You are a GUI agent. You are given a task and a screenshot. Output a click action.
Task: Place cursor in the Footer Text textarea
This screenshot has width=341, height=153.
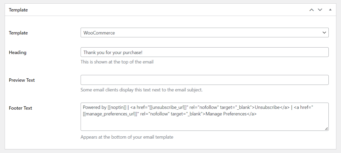tap(204, 117)
